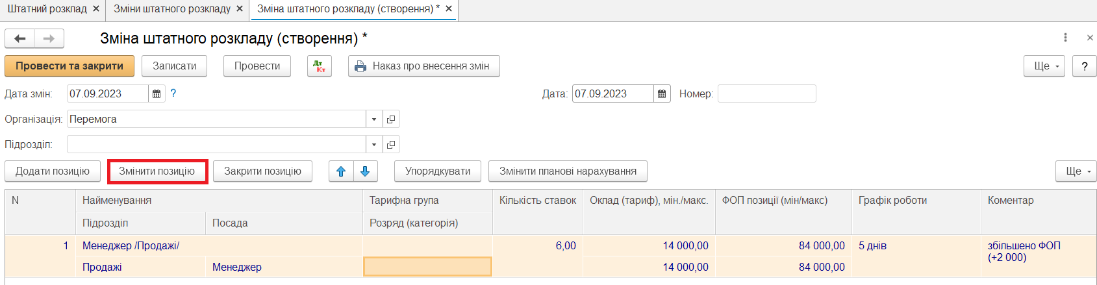Image resolution: width=1097 pixels, height=285 pixels.
Task: Click the Графік роботи column header
Action: [x=916, y=212]
